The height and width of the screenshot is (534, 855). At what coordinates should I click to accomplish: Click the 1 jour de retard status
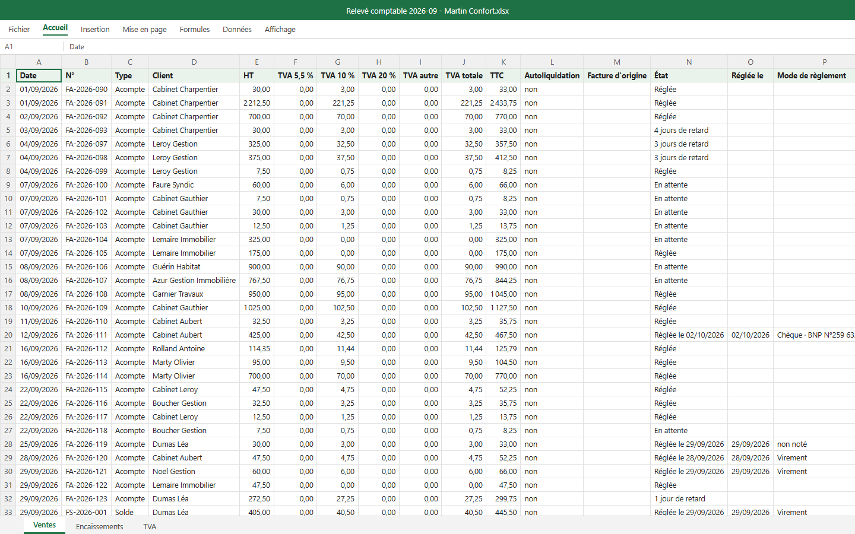(x=689, y=498)
